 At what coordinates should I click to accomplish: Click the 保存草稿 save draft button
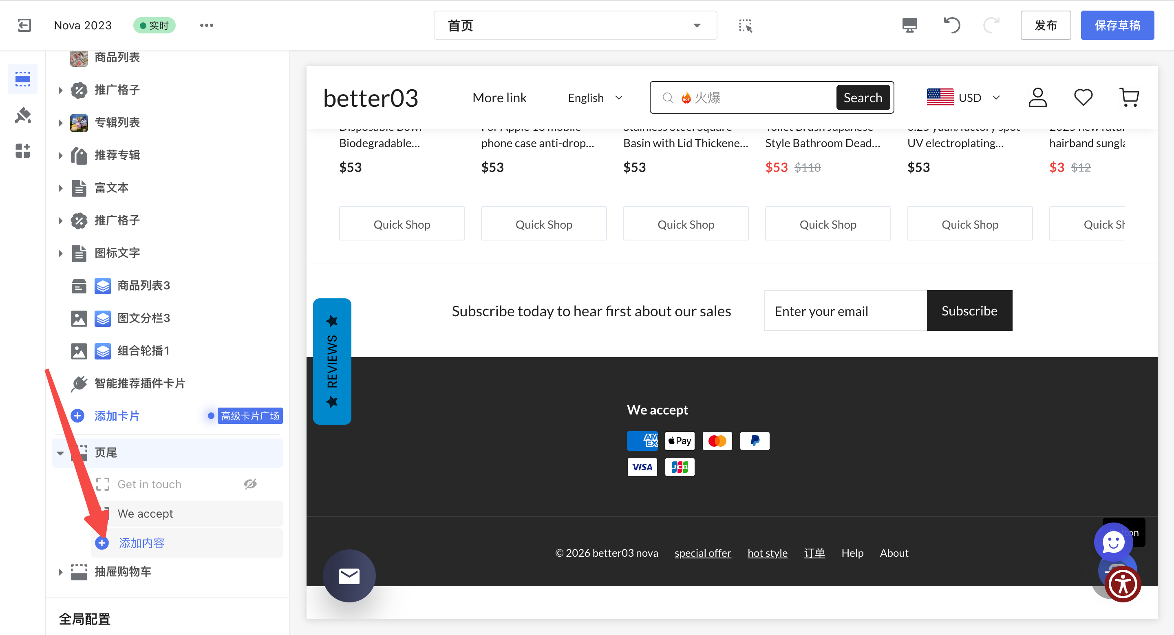pos(1117,25)
